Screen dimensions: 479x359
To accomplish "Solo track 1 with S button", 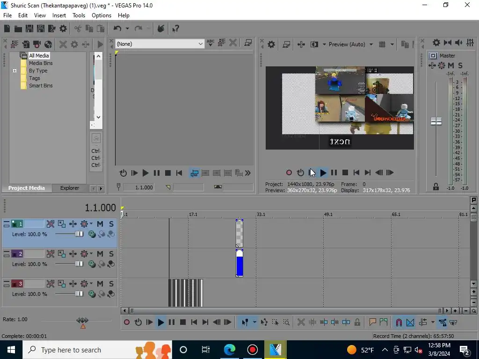I will pyautogui.click(x=111, y=224).
